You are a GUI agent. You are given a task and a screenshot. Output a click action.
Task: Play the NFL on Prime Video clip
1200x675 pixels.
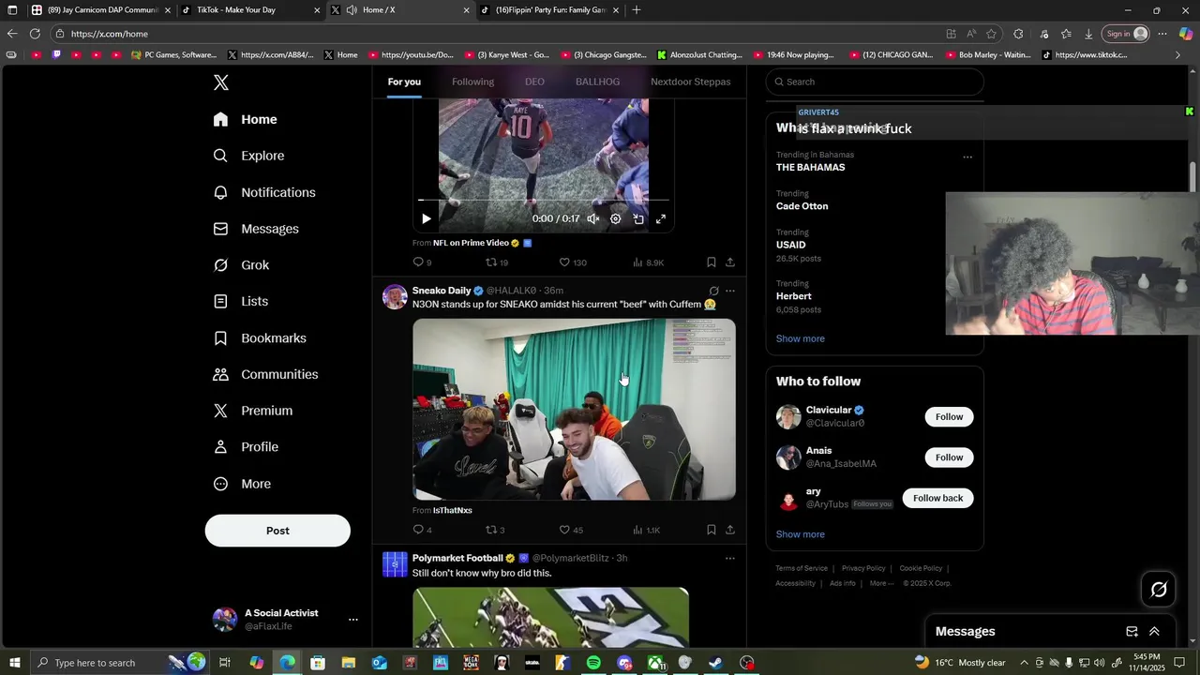tap(427, 218)
